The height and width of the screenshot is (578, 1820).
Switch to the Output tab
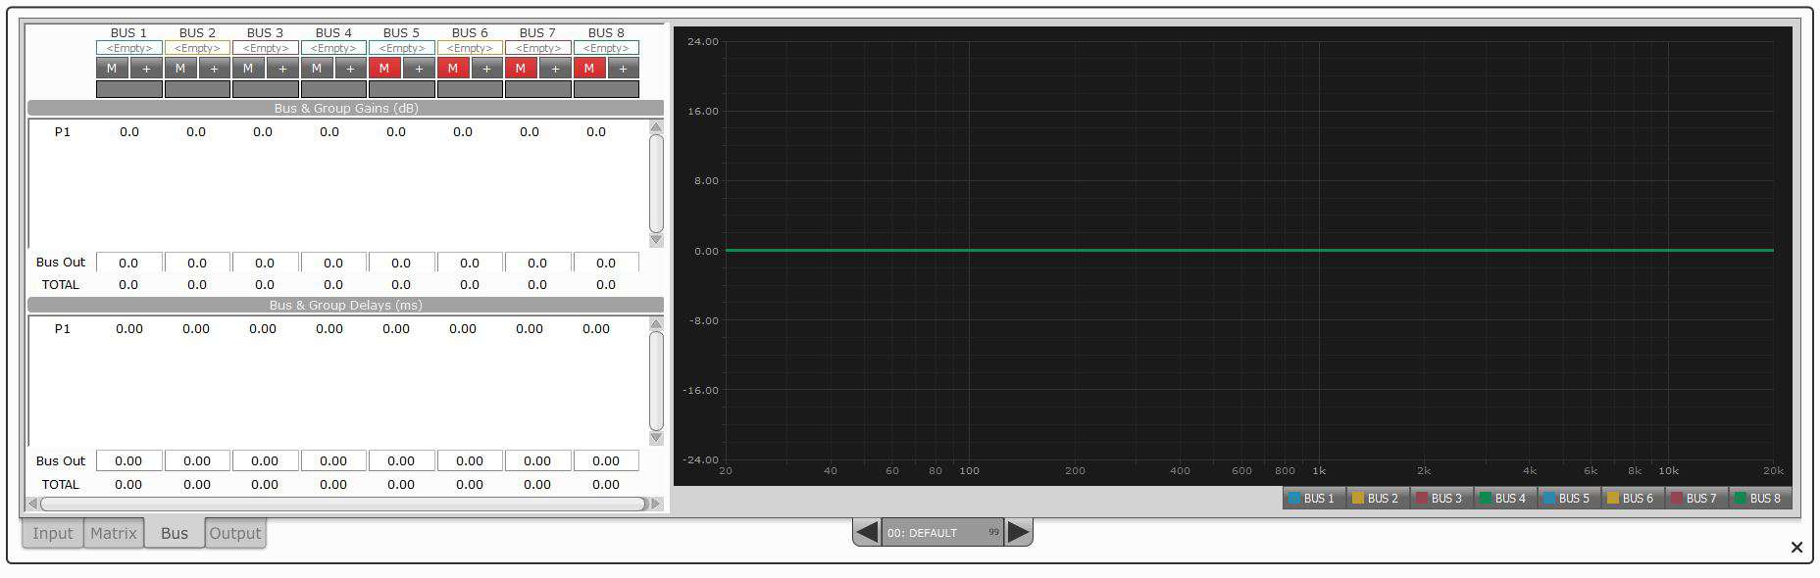click(x=235, y=533)
